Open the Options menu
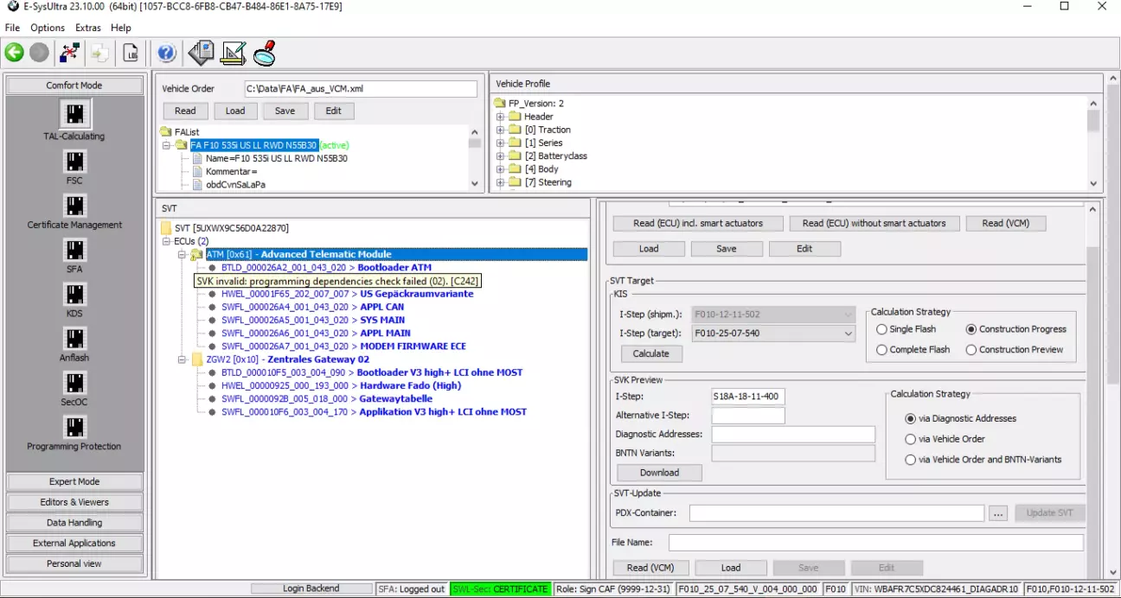The height and width of the screenshot is (598, 1121). click(48, 28)
